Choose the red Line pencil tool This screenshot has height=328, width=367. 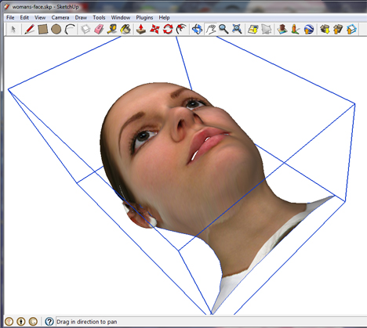(30, 29)
